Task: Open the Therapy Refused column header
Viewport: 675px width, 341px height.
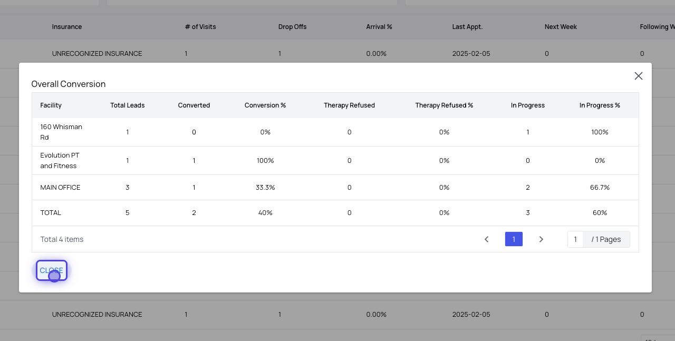Action: tap(349, 105)
